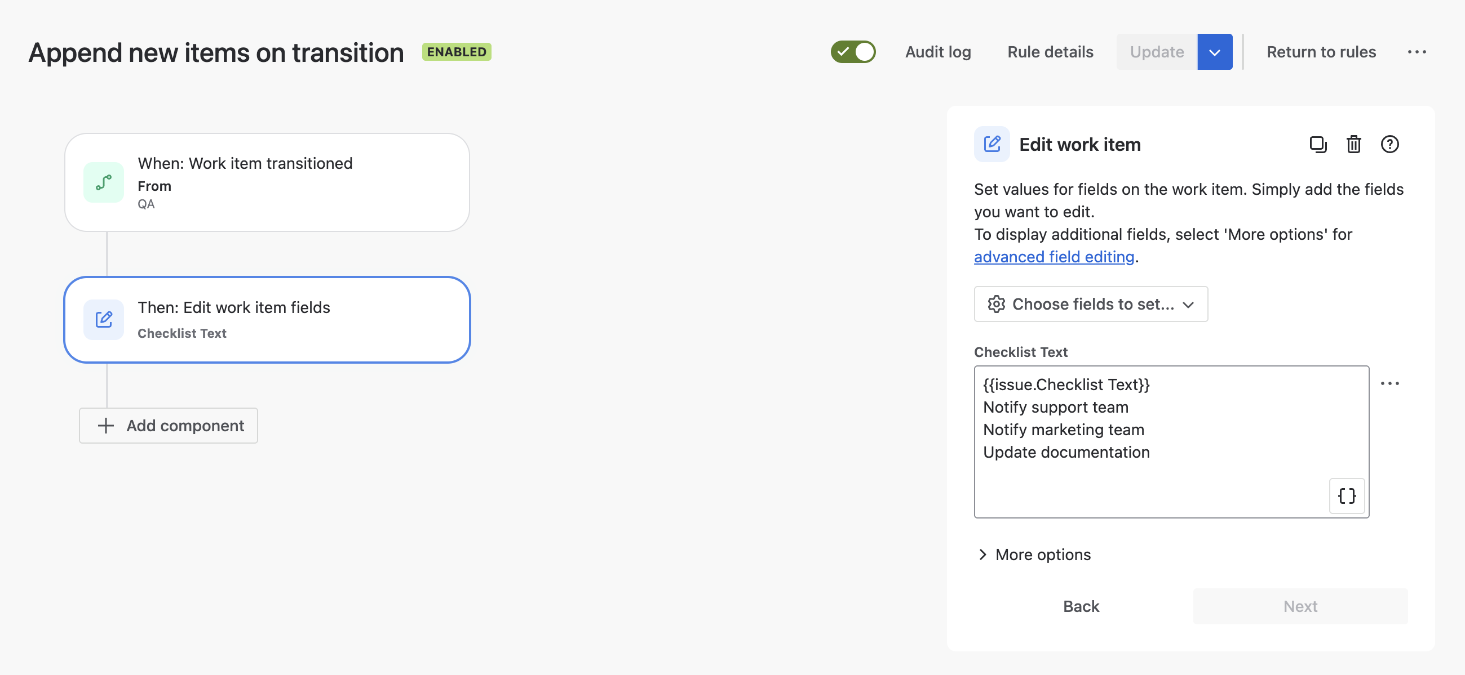Click the duplicate component icon
This screenshot has height=675, width=1465.
1318,144
